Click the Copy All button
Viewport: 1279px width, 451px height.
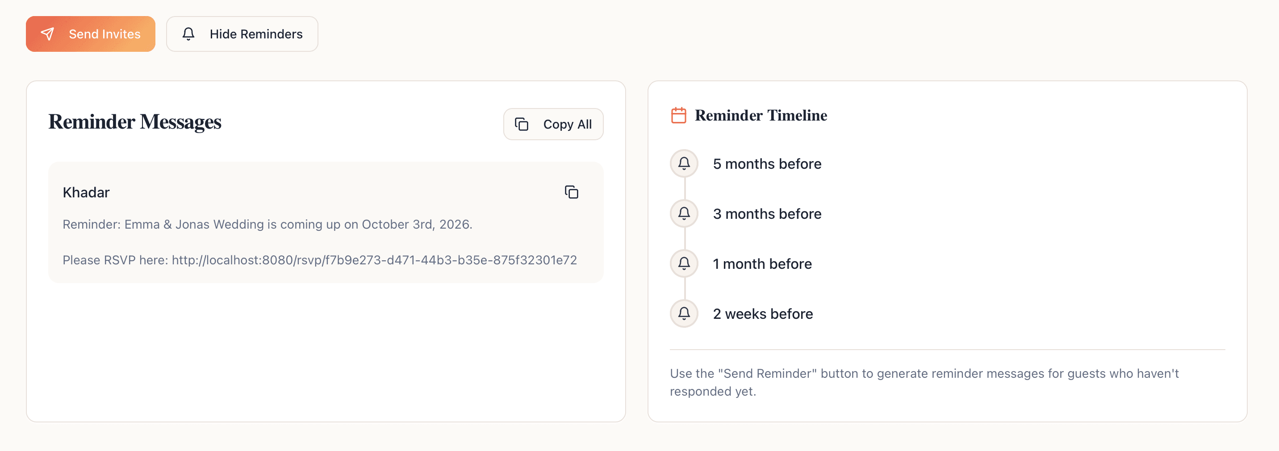[x=553, y=124]
